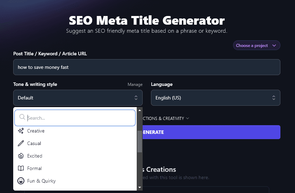
Task: Open the Choose a project dropdown
Action: pos(256,46)
